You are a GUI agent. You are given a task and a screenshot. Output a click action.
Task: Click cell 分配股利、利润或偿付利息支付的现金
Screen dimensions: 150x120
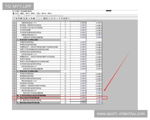point(38,86)
